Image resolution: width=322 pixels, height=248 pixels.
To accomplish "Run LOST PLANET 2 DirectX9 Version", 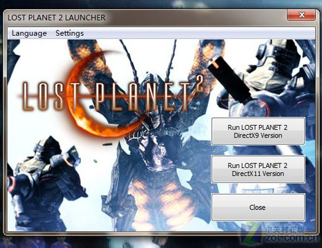I will 258,131.
